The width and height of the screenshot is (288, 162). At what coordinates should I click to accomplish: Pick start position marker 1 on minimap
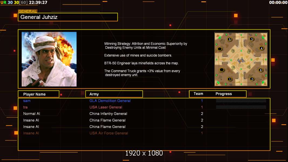pos(230,79)
